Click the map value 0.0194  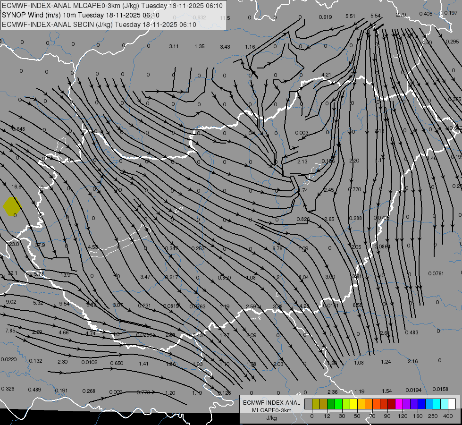pos(414,390)
